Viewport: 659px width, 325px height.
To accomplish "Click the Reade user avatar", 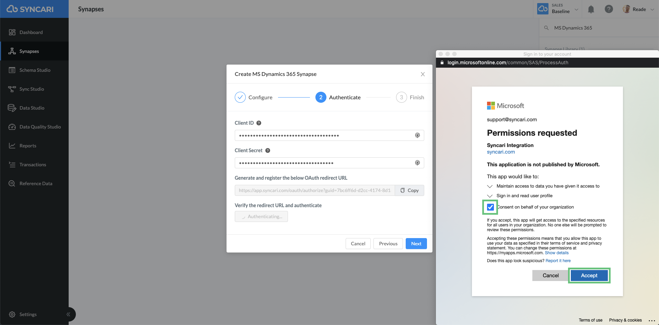I will pos(626,9).
